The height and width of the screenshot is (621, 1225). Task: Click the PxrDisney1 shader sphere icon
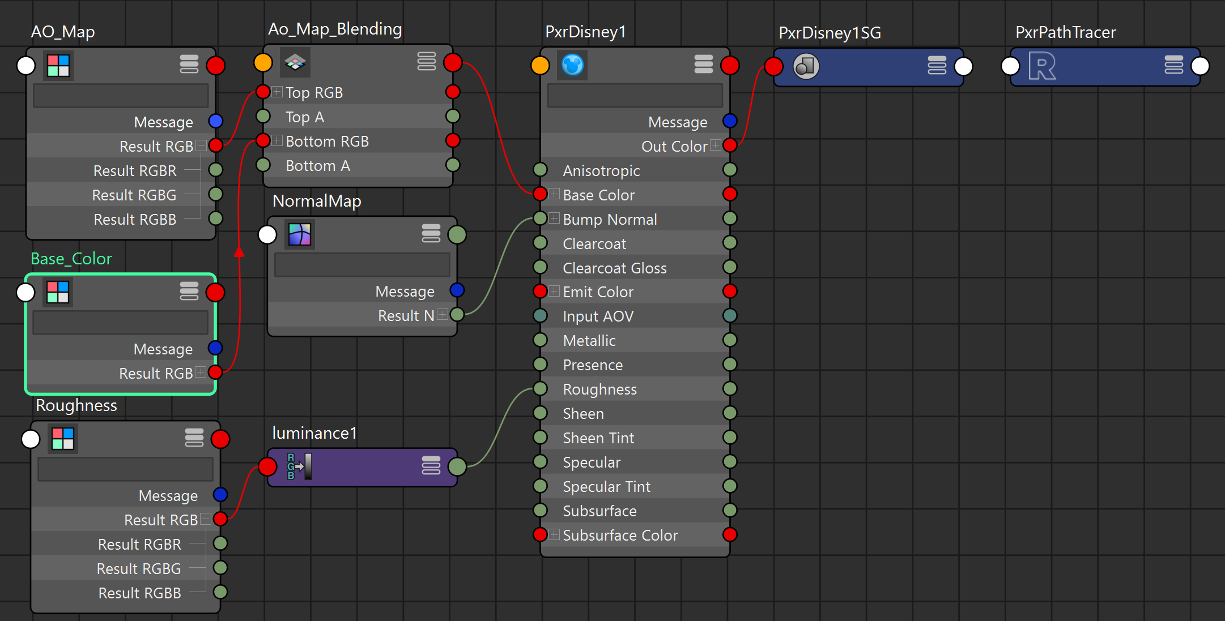572,65
